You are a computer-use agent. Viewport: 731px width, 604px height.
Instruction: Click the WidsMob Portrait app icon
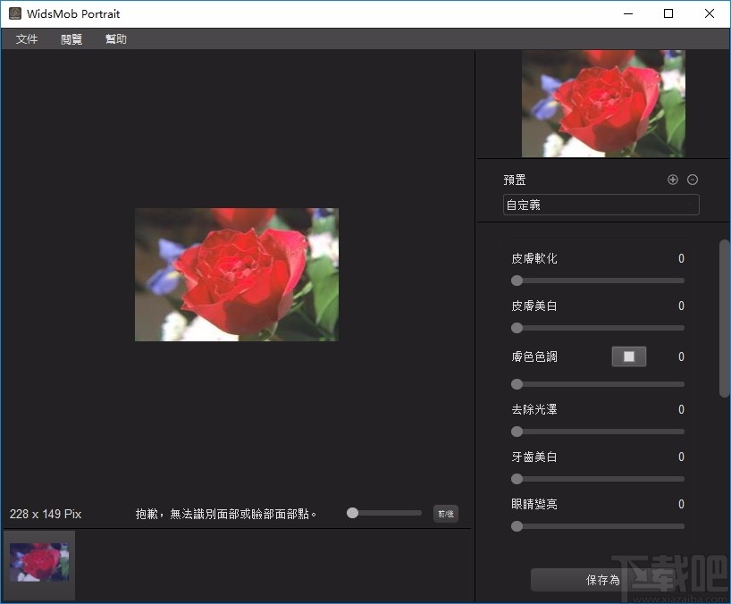pos(15,13)
